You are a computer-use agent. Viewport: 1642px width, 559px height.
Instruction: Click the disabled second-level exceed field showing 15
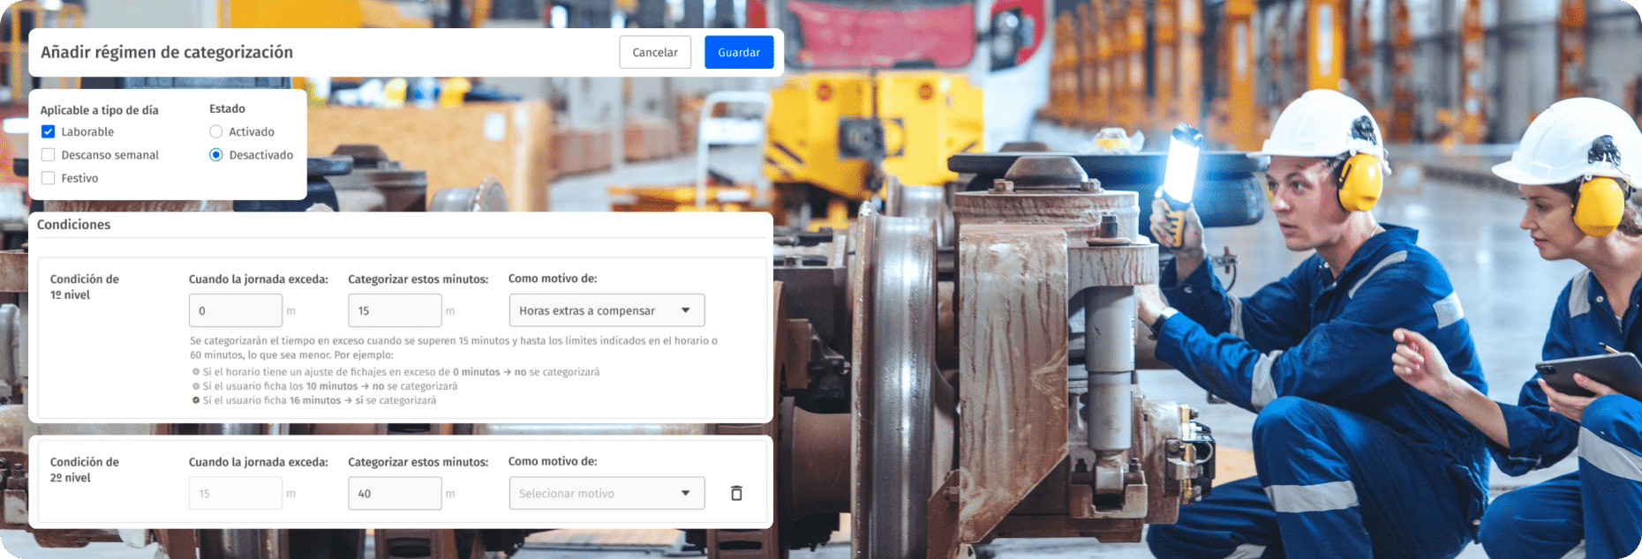tap(235, 494)
